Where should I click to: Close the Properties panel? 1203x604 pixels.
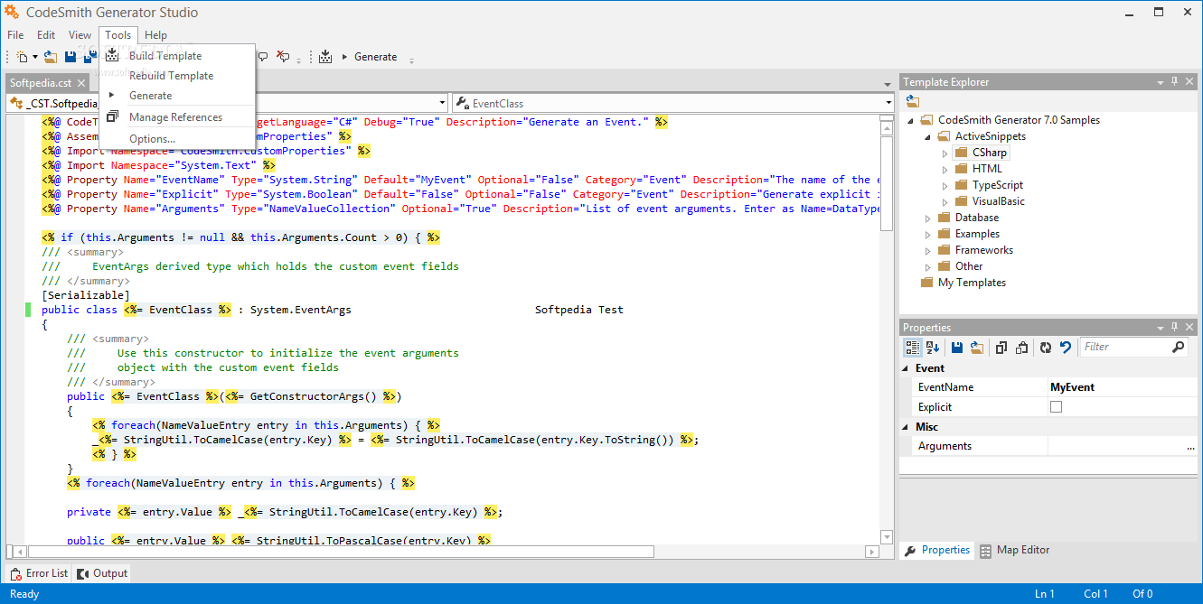[x=1189, y=327]
